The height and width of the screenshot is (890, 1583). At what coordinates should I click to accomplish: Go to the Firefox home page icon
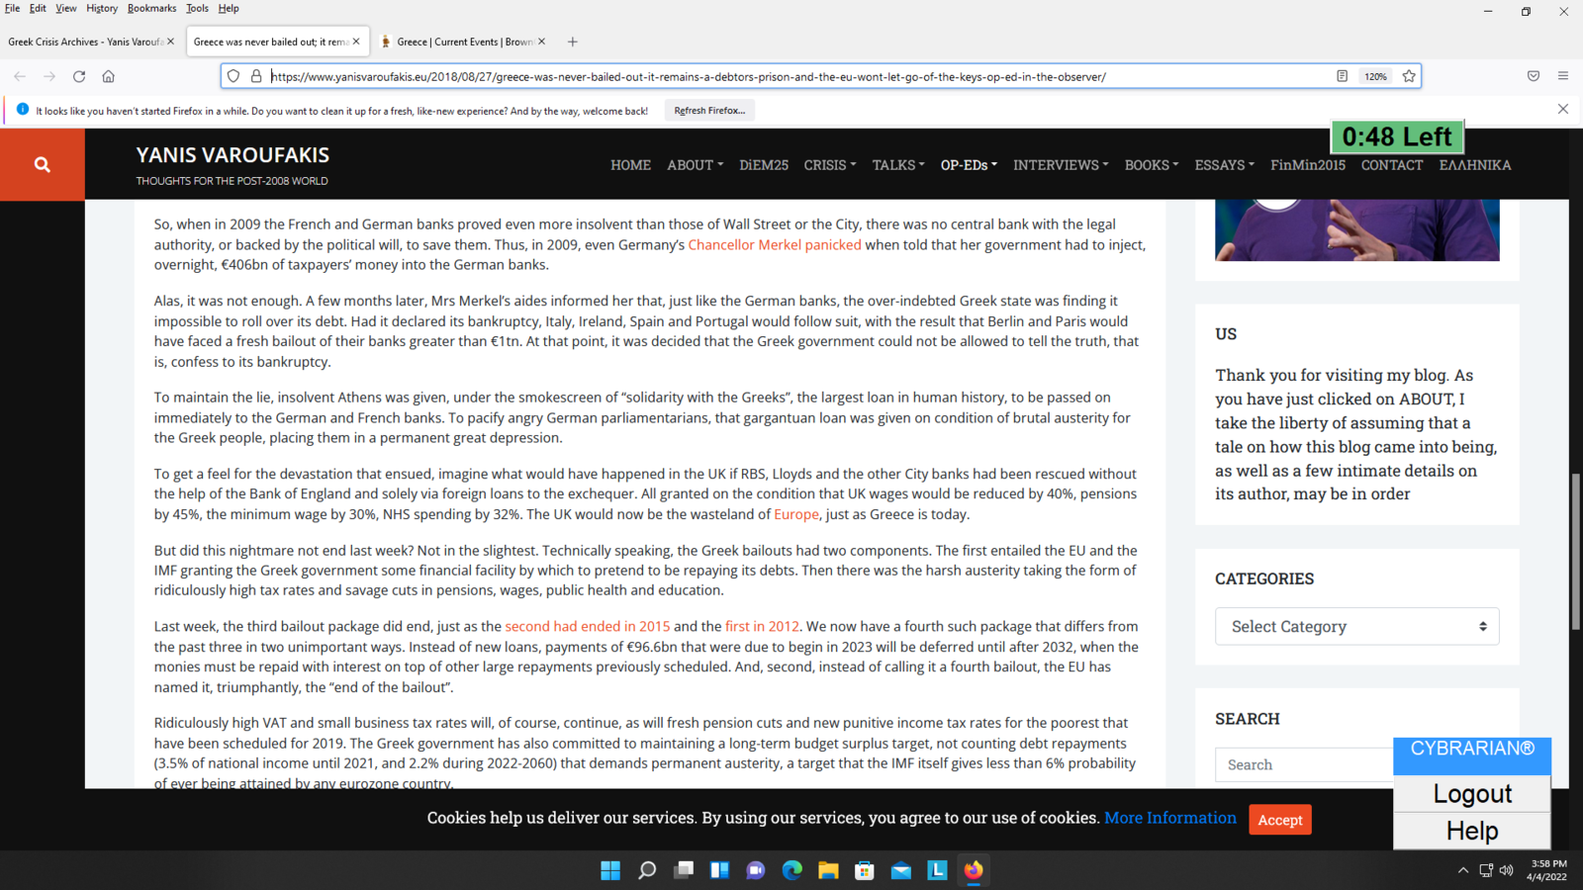click(109, 76)
